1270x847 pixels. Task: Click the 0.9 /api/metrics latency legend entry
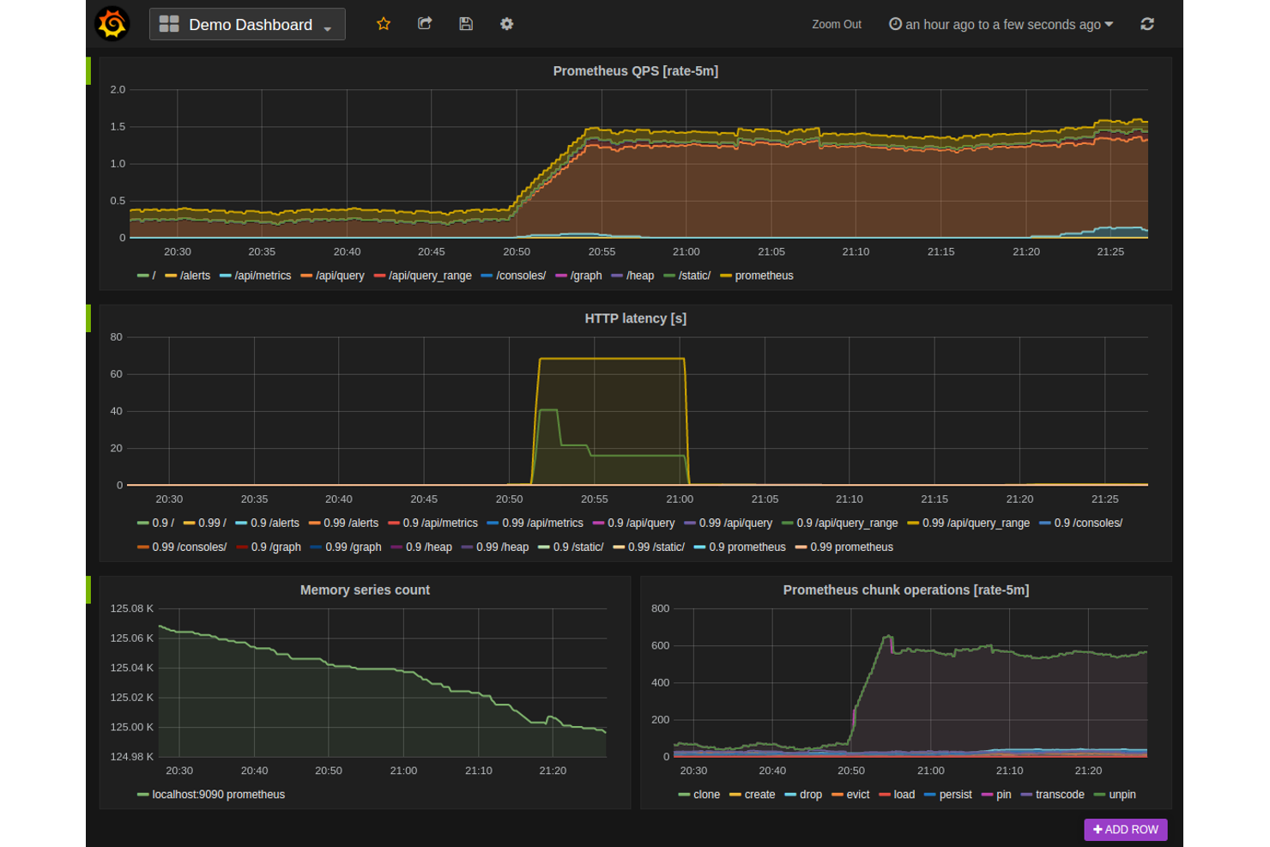(x=440, y=523)
